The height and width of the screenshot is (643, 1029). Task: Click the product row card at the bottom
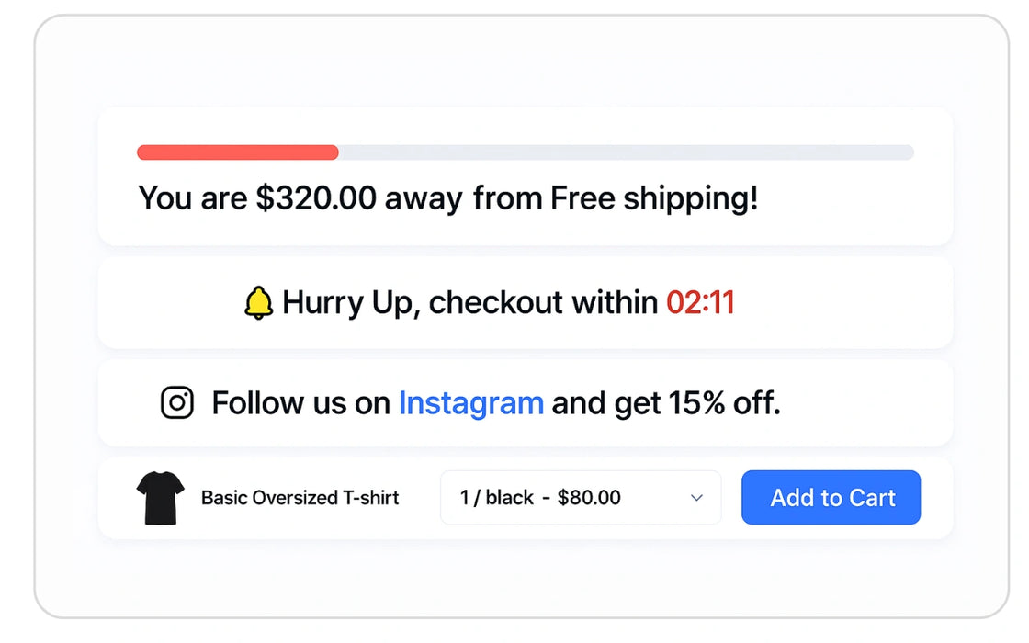(x=526, y=497)
